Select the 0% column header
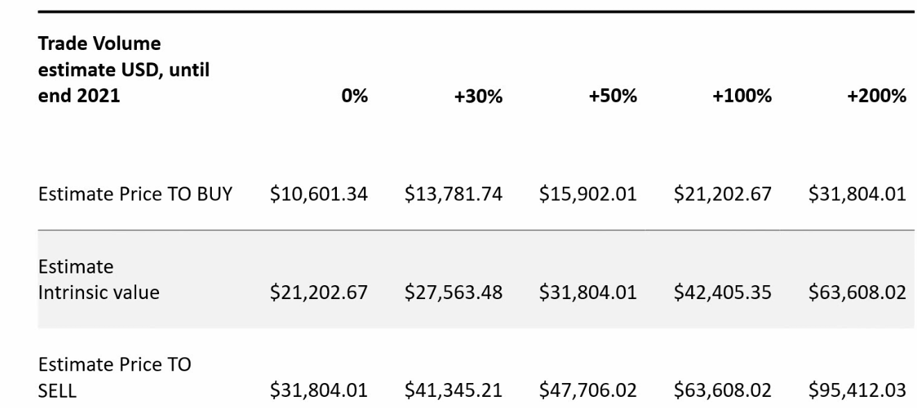 click(354, 96)
